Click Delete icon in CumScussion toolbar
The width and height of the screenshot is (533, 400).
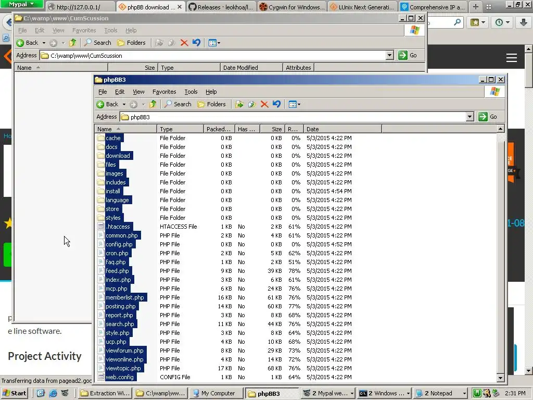[184, 43]
